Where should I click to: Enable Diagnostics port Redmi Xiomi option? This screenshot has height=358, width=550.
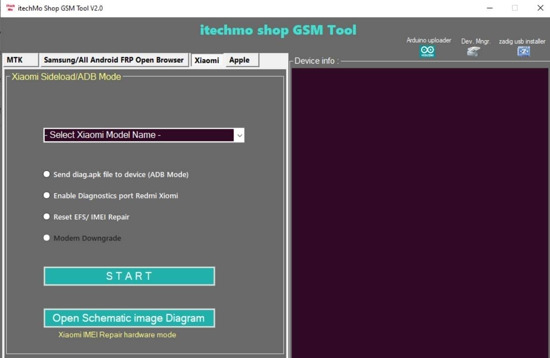[x=46, y=195]
